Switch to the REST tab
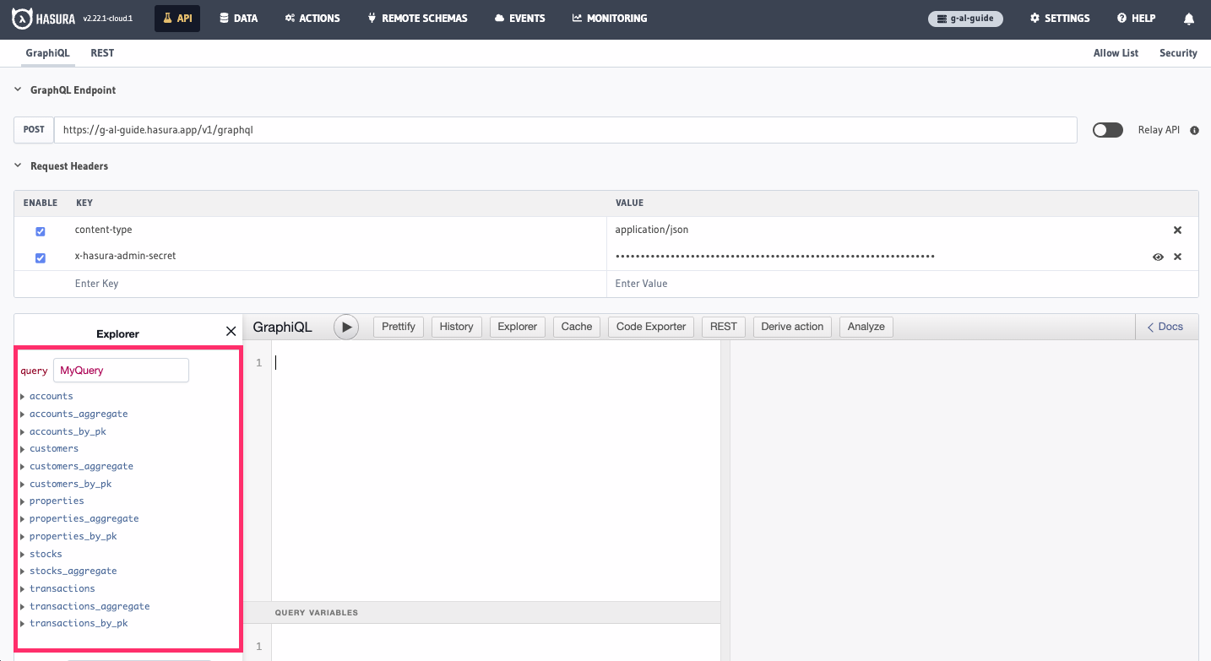Screen dimensions: 1211x661 tap(102, 53)
